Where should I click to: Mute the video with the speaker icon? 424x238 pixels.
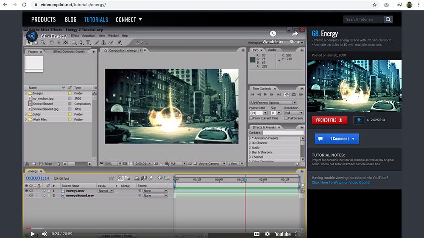coord(45,234)
